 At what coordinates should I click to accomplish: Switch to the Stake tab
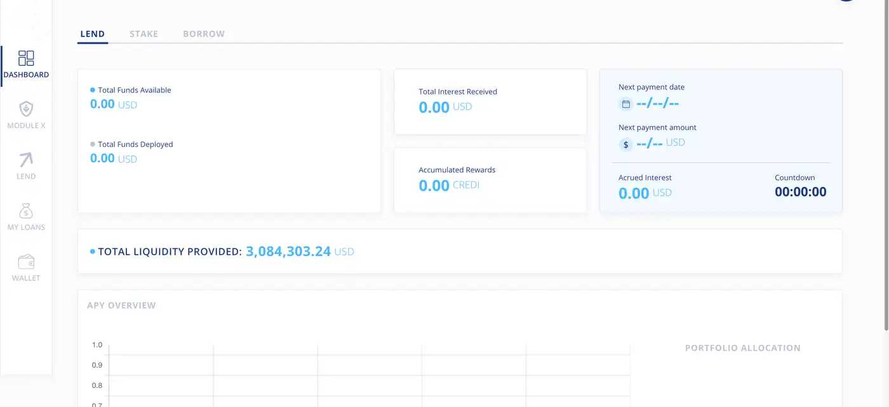[144, 34]
